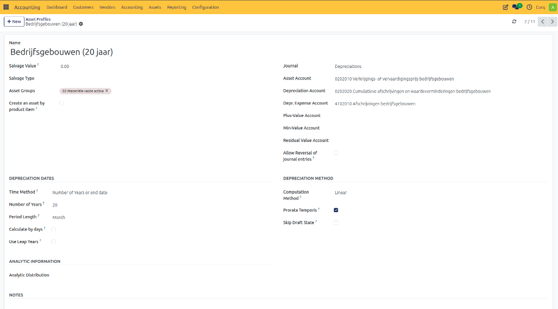Edit the Number of Years field
558x309 pixels.
pos(162,205)
